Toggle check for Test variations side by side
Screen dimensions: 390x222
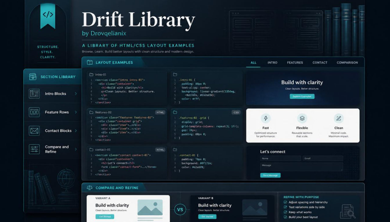285,207
